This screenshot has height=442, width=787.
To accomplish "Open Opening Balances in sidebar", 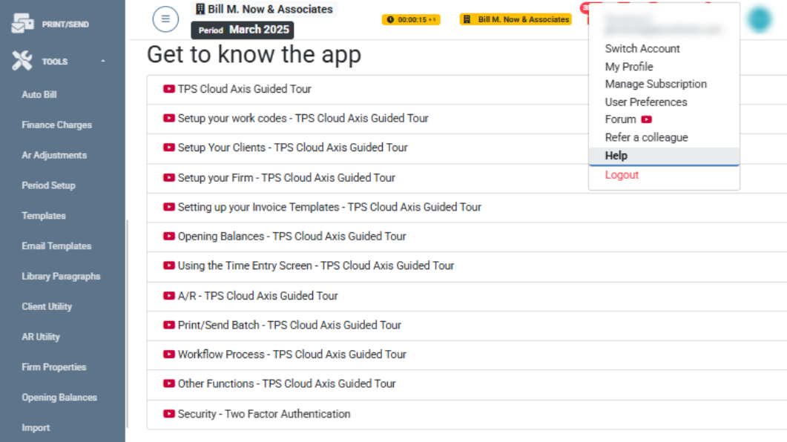I will (x=59, y=398).
